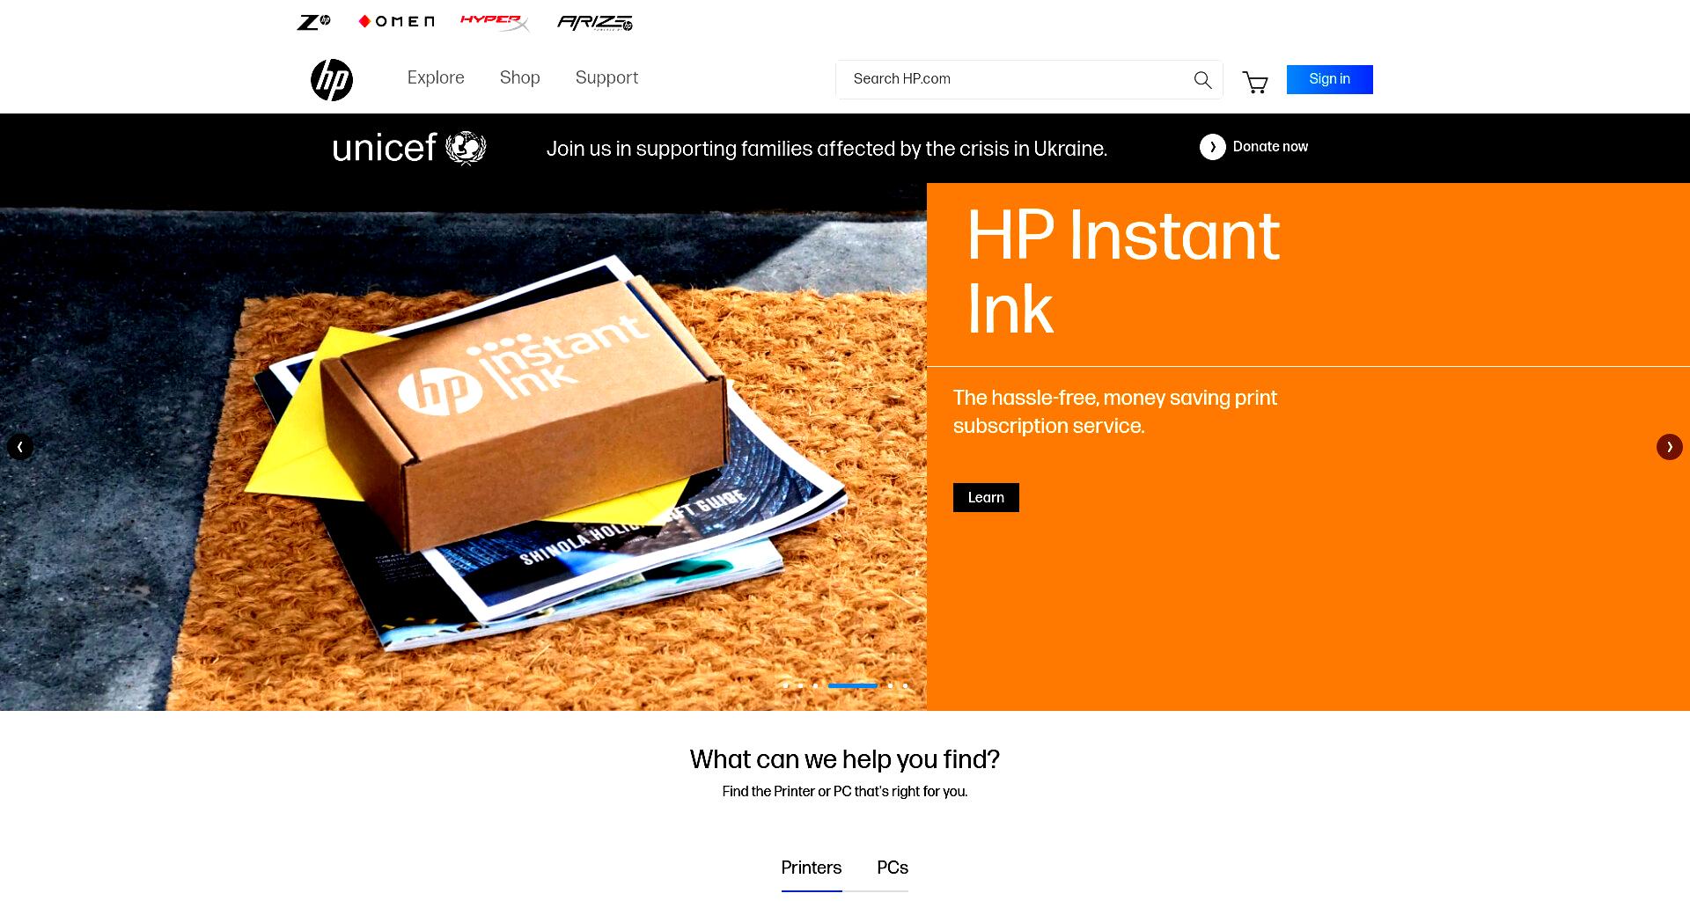The image size is (1690, 908).
Task: Open the OMEN brand logo link
Action: tap(396, 22)
